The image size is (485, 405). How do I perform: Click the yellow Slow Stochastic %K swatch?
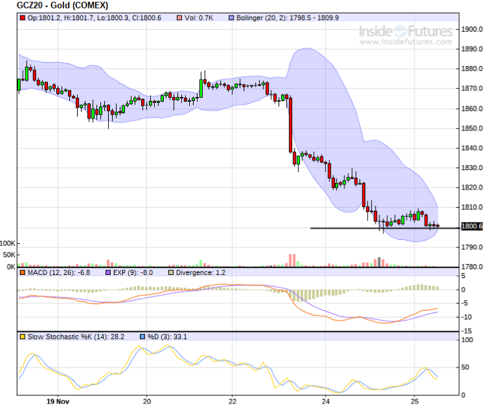[22, 337]
